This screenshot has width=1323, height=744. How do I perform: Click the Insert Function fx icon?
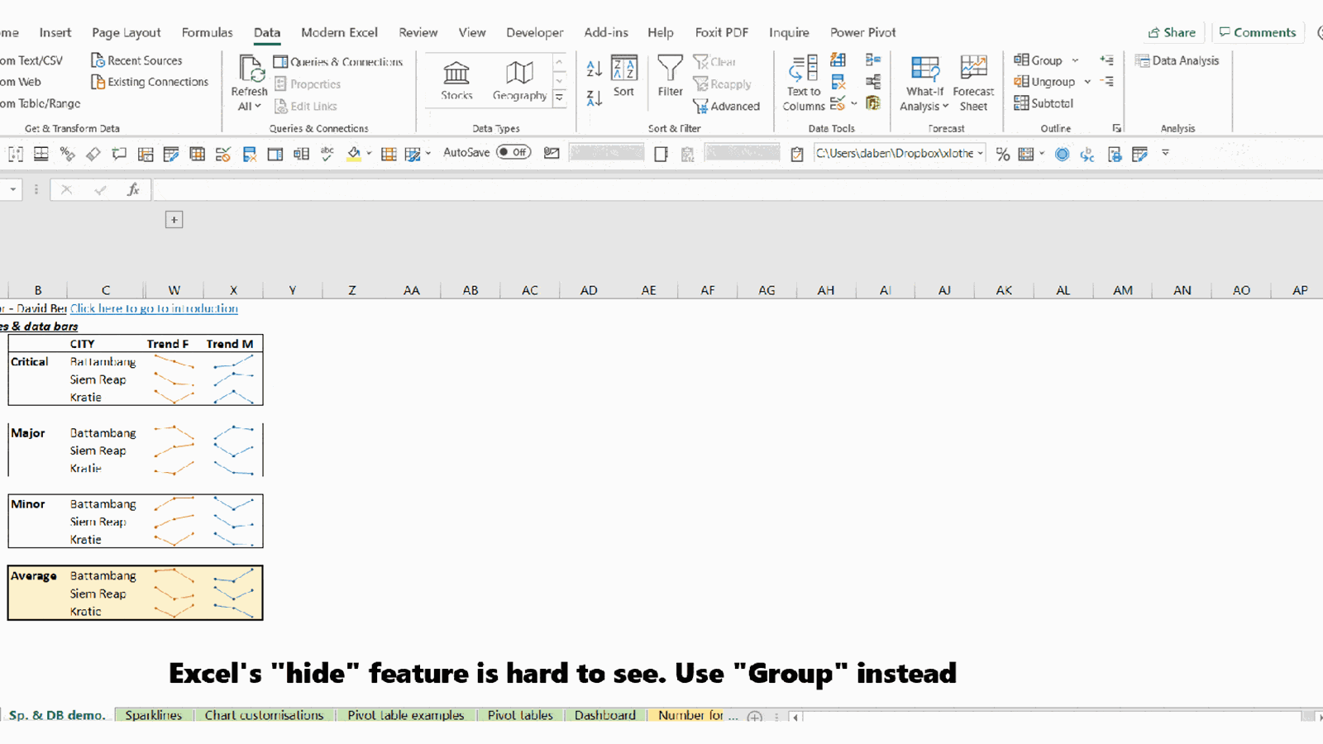(133, 190)
